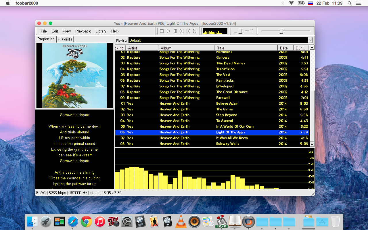Open System Preferences from the Dock

(127, 221)
